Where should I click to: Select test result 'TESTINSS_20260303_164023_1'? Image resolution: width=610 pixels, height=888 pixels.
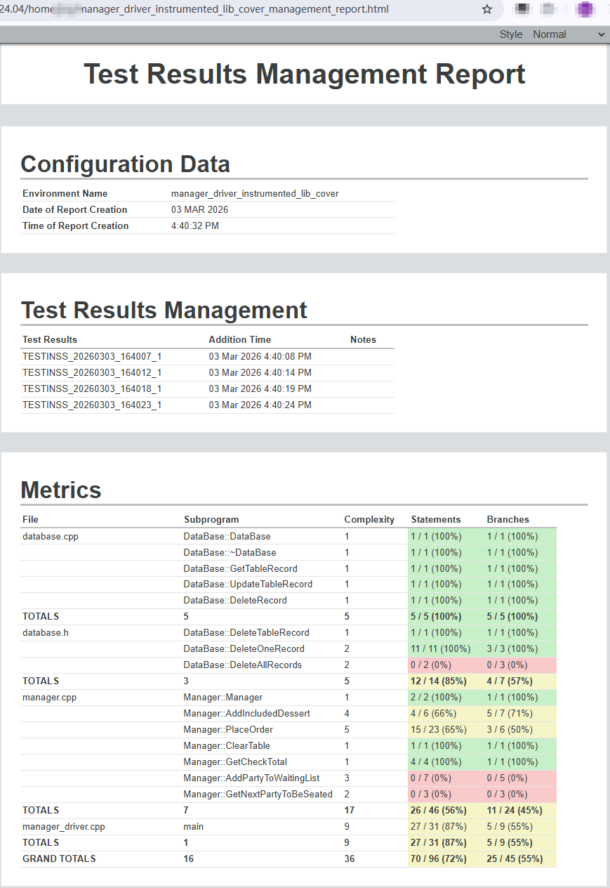click(x=92, y=405)
